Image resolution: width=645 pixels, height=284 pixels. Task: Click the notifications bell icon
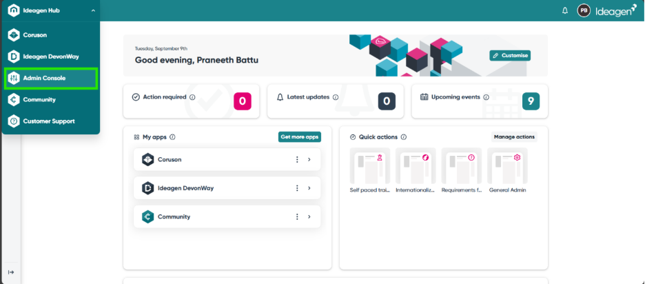pyautogui.click(x=565, y=10)
